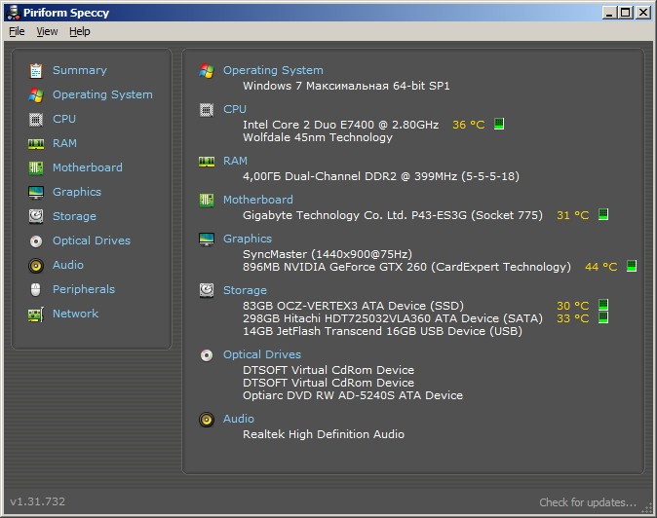Image resolution: width=657 pixels, height=518 pixels.
Task: Minimize the Speccy window
Action: click(x=609, y=13)
